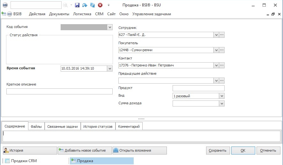Click the search magnifier icon in toolbar
This screenshot has height=165, width=283.
pos(65,5)
